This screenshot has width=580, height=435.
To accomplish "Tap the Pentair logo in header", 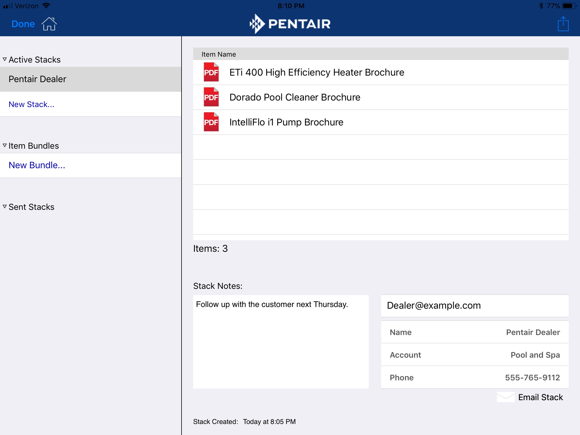I will (290, 24).
